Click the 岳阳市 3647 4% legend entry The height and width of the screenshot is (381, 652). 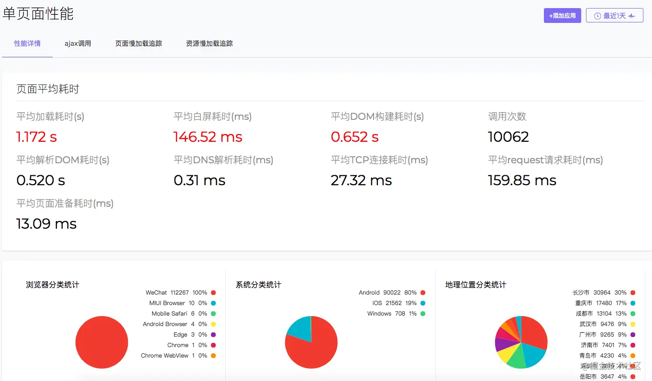(x=607, y=377)
